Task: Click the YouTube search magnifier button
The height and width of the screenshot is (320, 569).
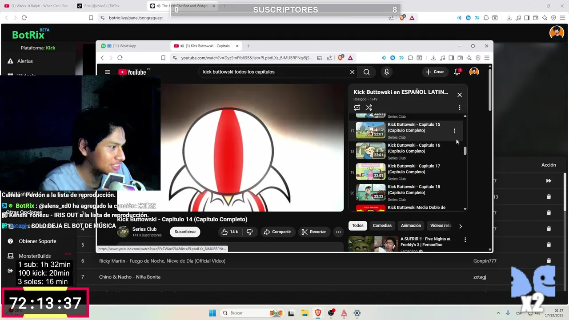Action: pyautogui.click(x=366, y=72)
